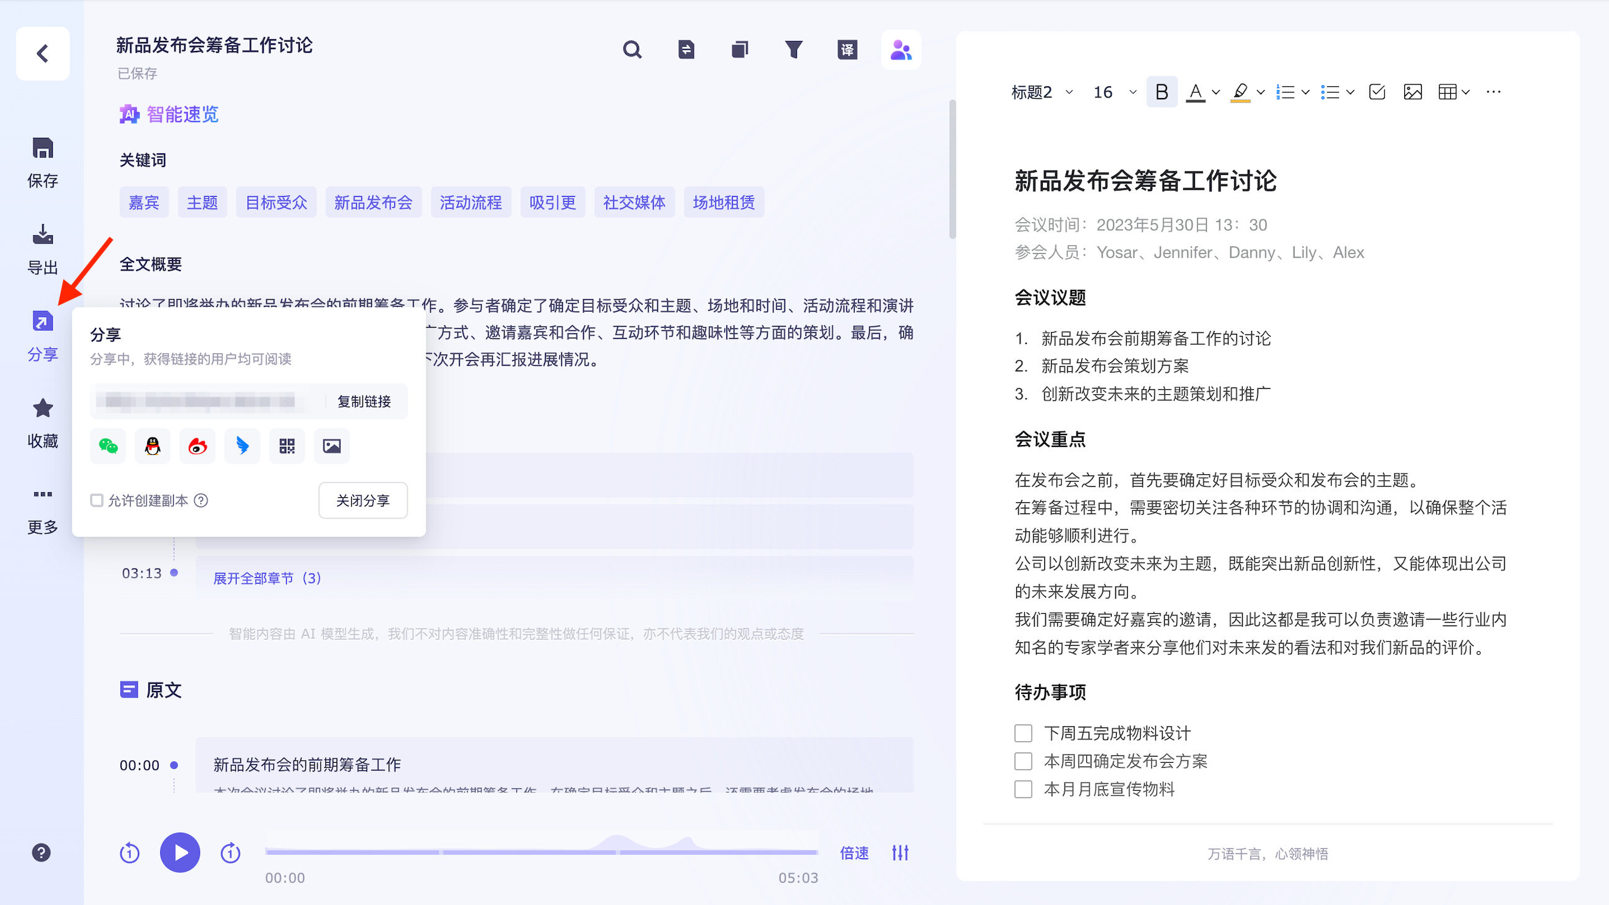Click the audio progress waveform bar
Screen dimensions: 1609x905
tap(541, 850)
